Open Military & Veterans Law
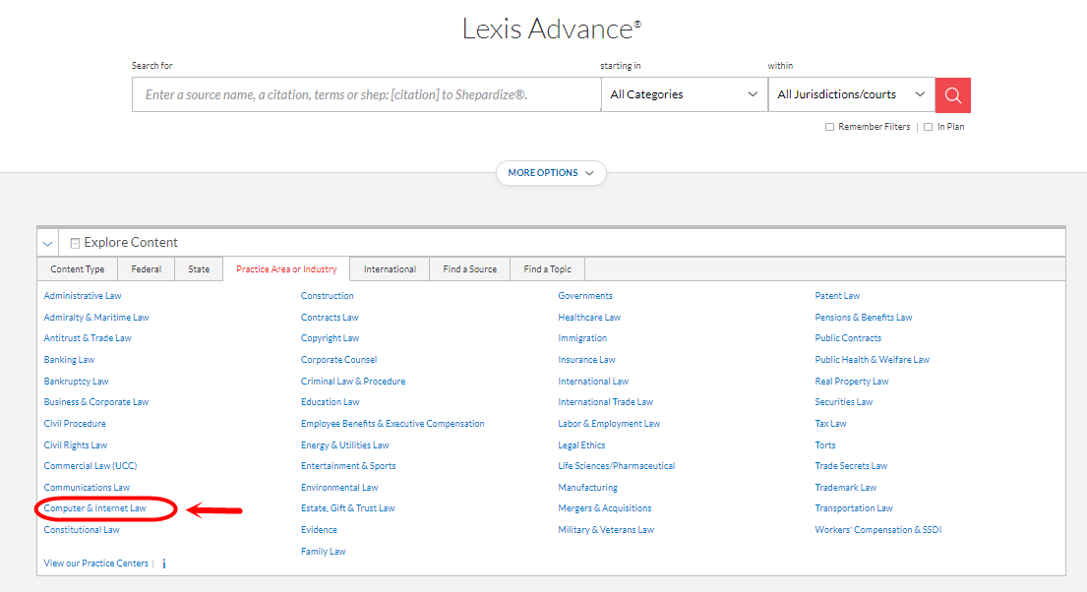Image resolution: width=1087 pixels, height=592 pixels. tap(606, 530)
